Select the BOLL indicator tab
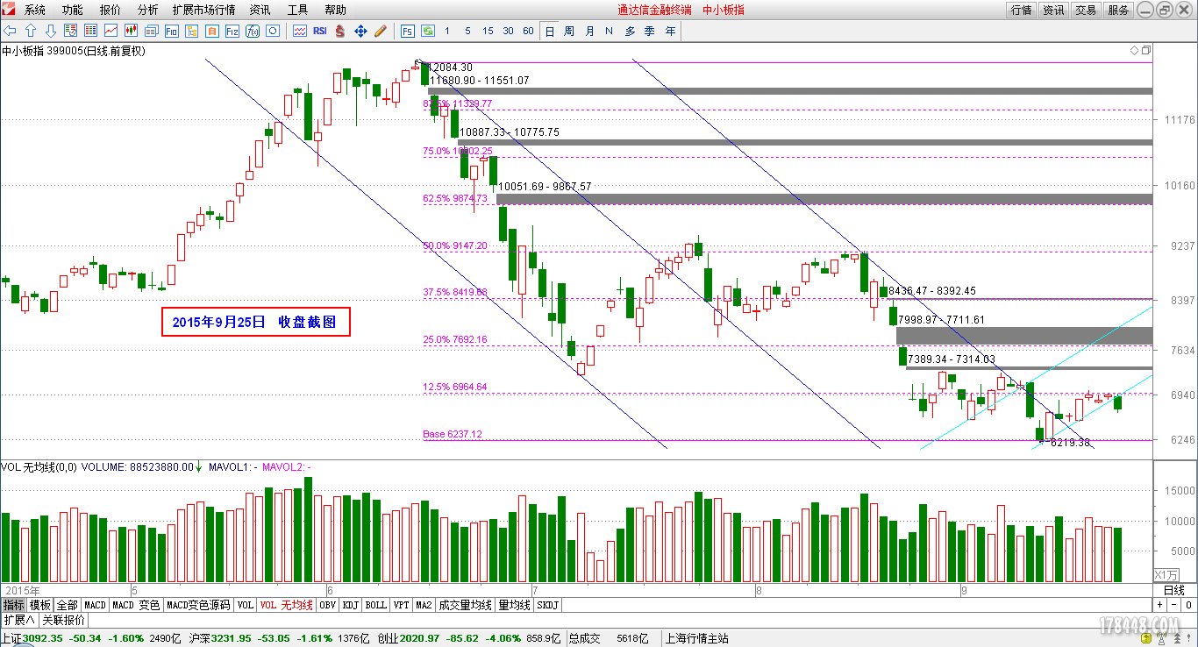This screenshot has width=1198, height=647. [x=376, y=605]
